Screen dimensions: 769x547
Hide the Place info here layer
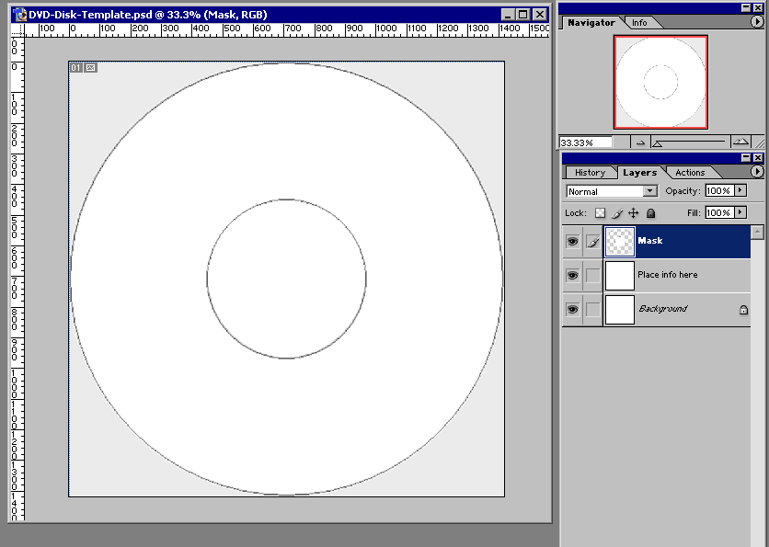(x=572, y=276)
